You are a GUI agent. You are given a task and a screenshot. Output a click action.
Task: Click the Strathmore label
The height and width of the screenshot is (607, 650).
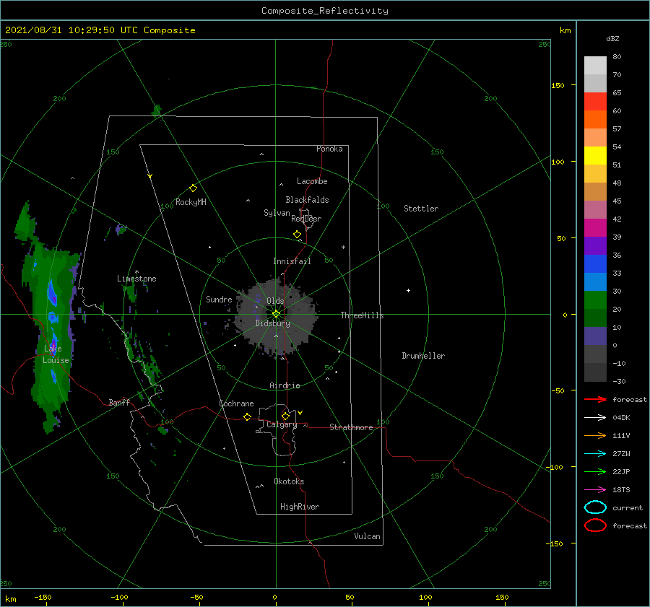point(351,427)
